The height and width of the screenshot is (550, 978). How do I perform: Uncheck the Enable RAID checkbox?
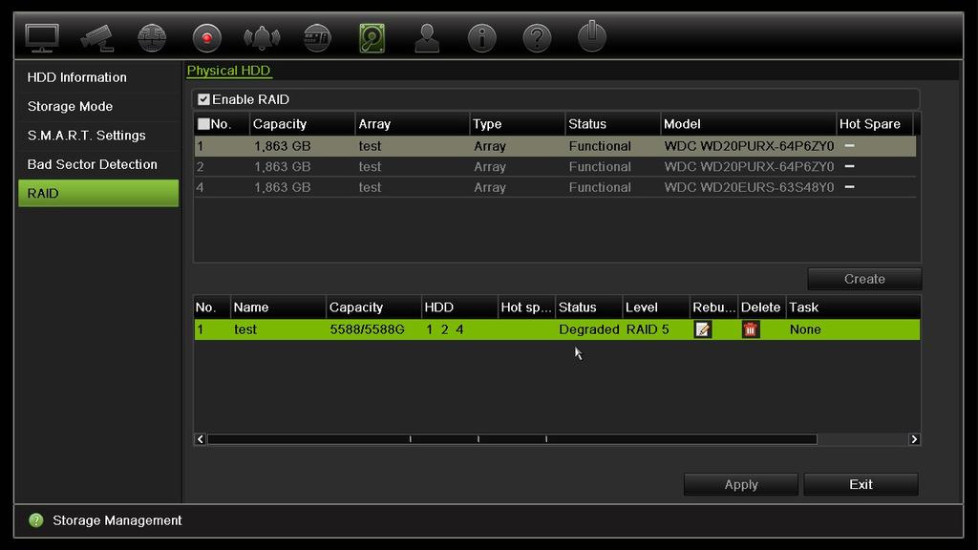pyautogui.click(x=203, y=99)
